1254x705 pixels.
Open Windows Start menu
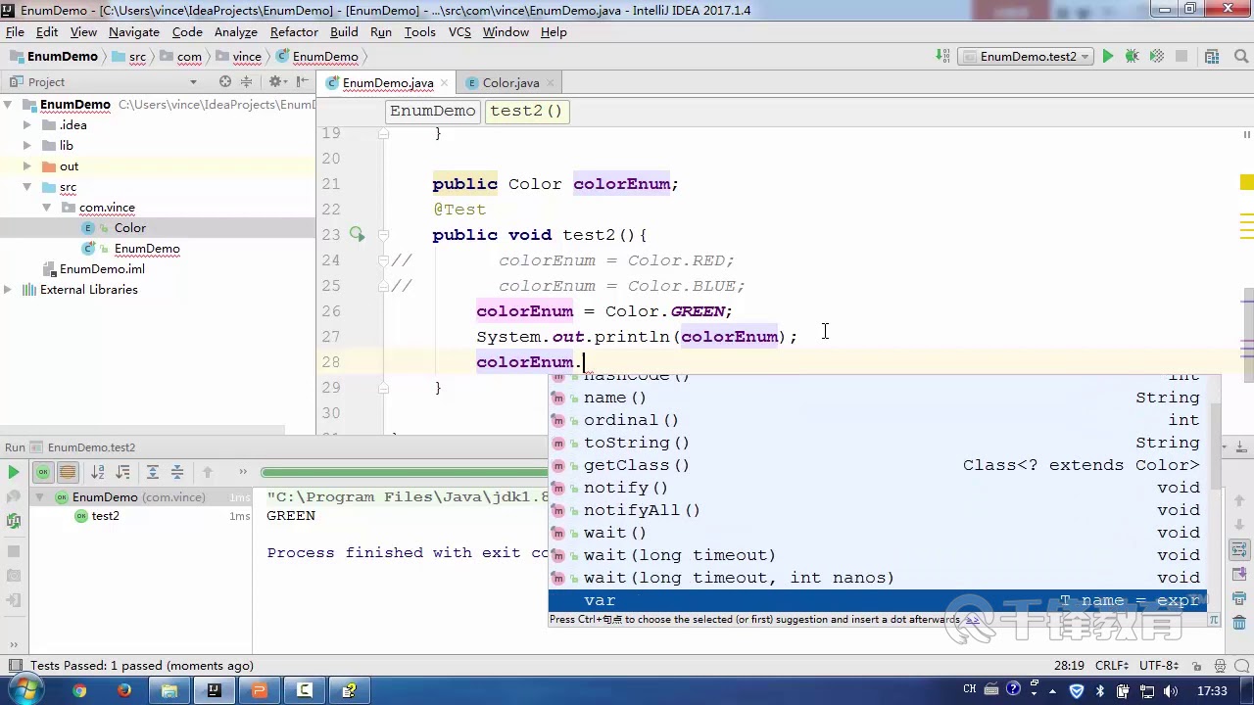[25, 690]
